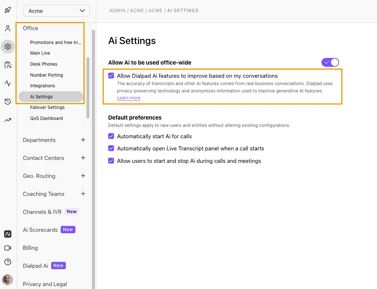The height and width of the screenshot is (289, 377).
Task: Select the activity pulse icon in the sidebar
Action: coord(8,83)
